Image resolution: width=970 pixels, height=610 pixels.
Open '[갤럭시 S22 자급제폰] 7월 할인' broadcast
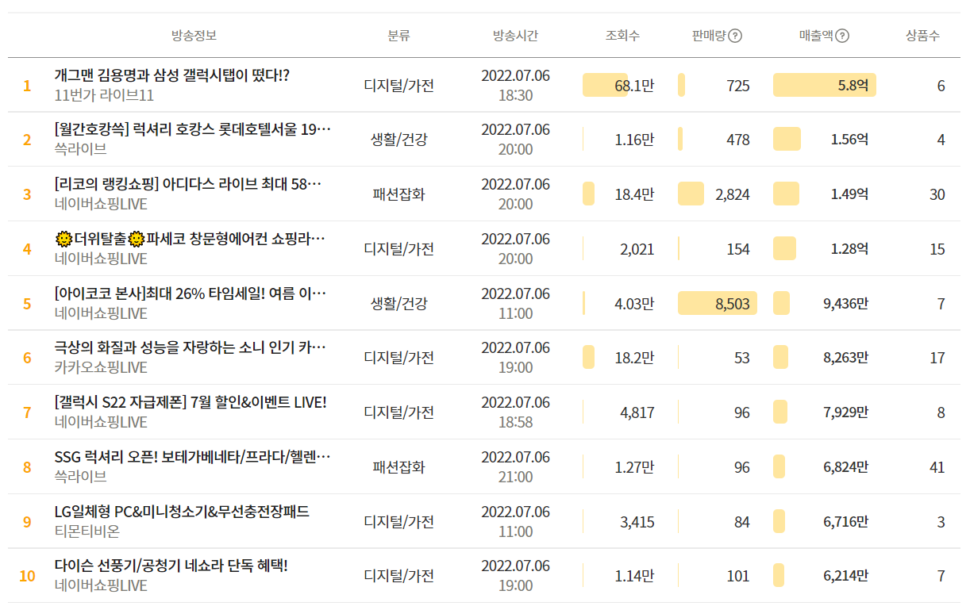coord(191,402)
